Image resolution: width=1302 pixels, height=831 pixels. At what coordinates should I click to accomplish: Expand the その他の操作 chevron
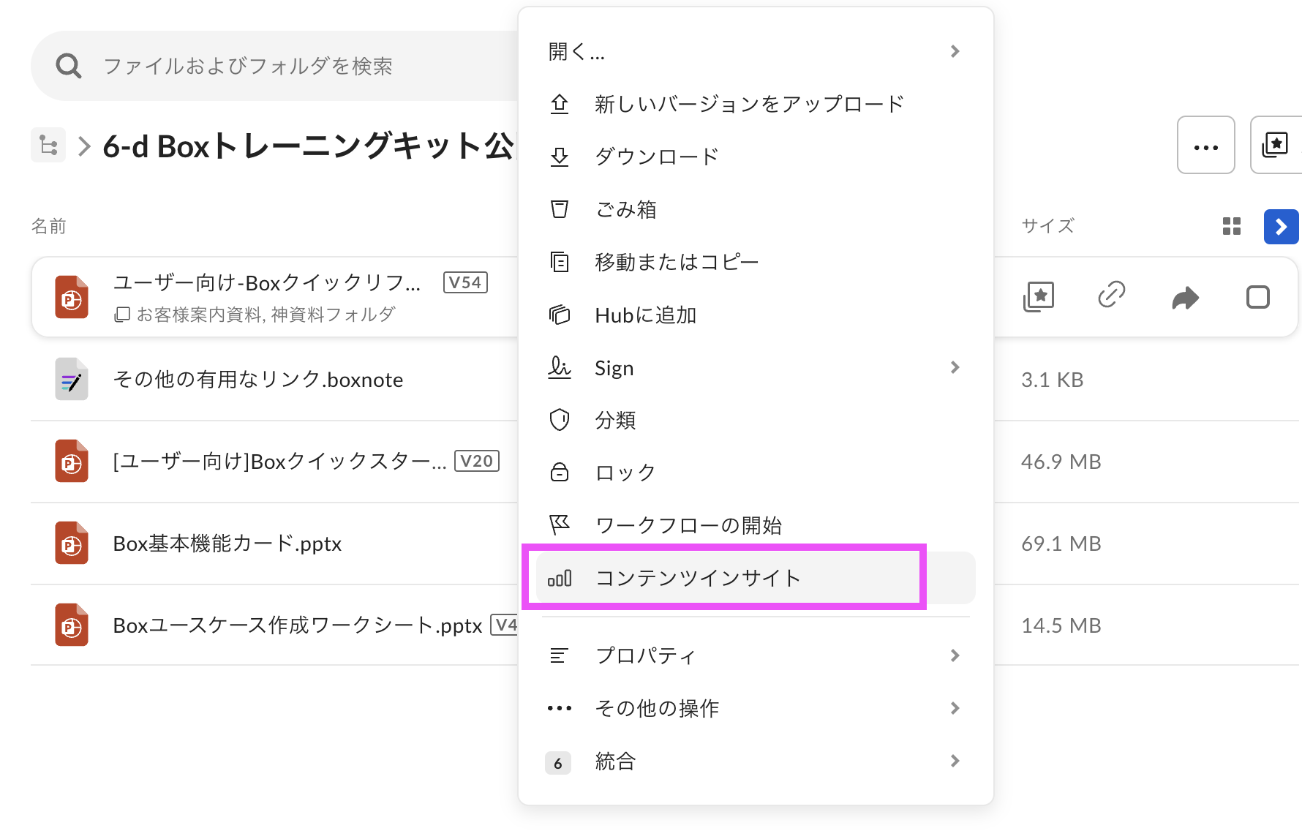(x=955, y=708)
